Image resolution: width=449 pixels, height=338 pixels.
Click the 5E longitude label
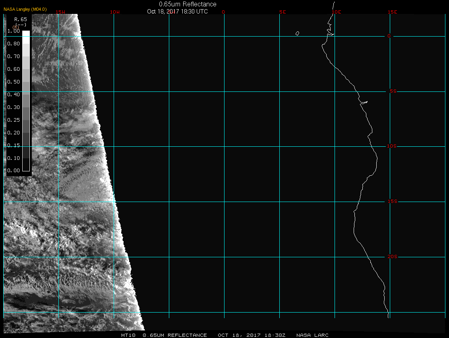point(283,12)
